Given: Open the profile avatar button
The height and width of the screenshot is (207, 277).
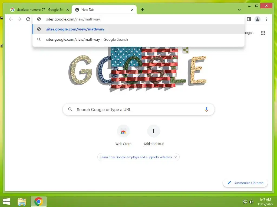Looking at the screenshot, I should coord(258,19).
